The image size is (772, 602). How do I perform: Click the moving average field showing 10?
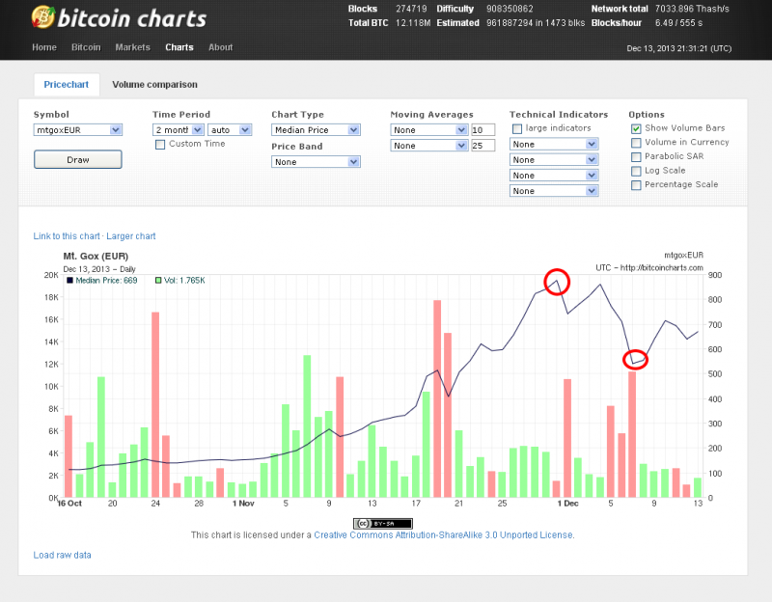coord(482,129)
